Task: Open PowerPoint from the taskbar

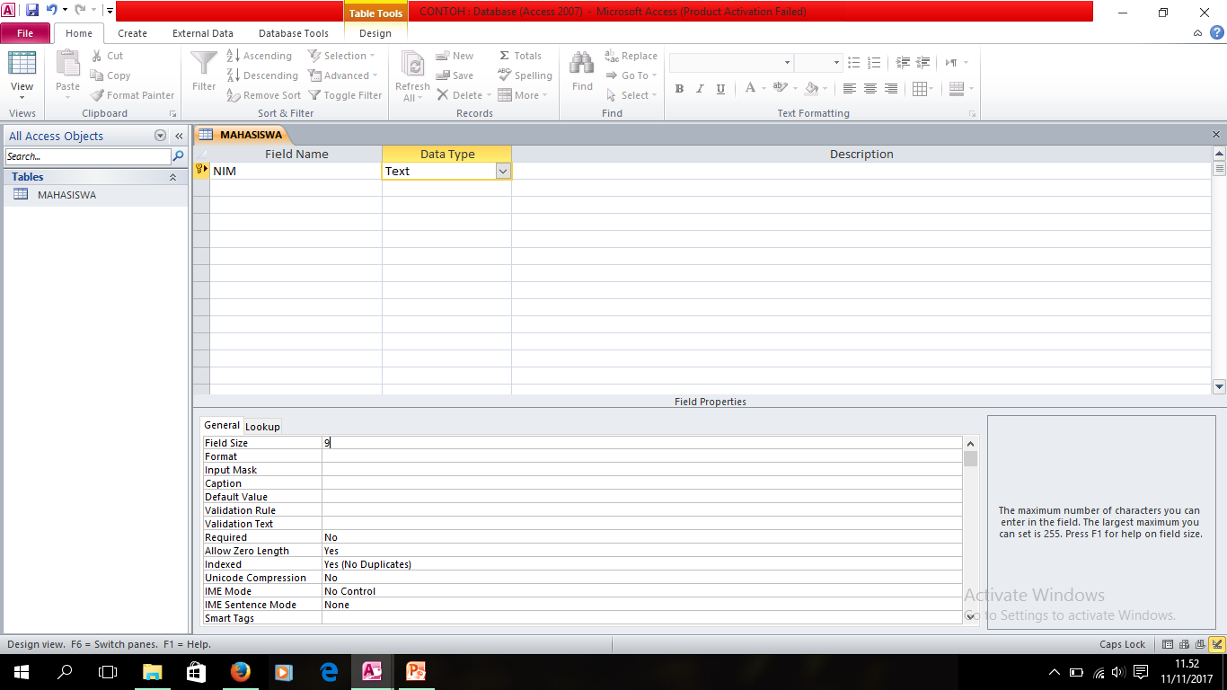Action: tap(416, 671)
